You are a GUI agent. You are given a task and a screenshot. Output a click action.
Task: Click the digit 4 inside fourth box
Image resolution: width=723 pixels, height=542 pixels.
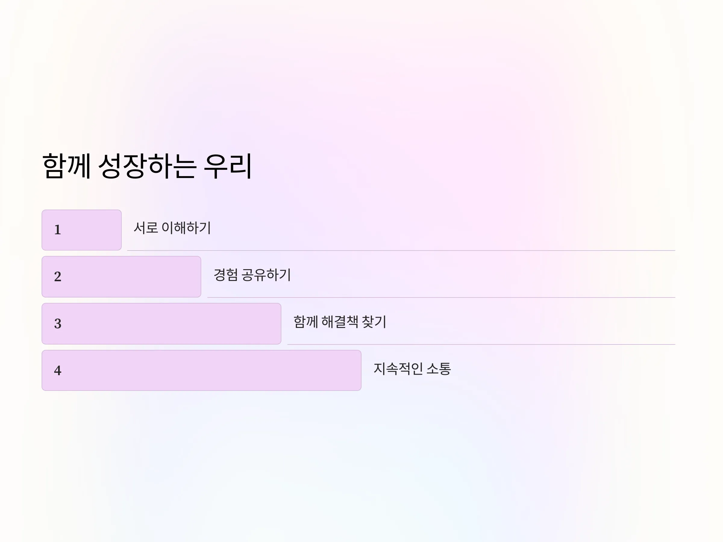[58, 370]
